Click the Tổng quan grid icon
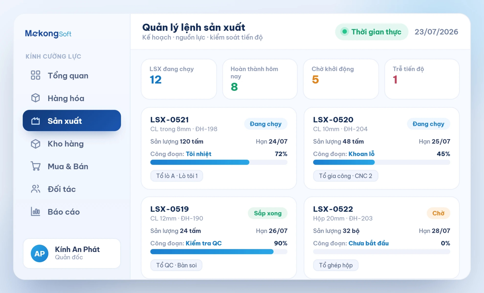 (x=36, y=75)
